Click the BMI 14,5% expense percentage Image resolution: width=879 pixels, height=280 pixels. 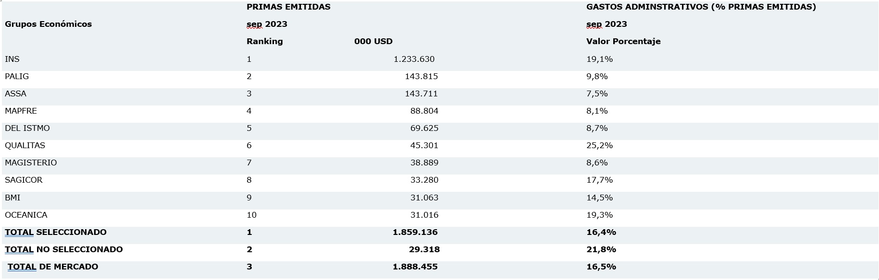pyautogui.click(x=599, y=198)
